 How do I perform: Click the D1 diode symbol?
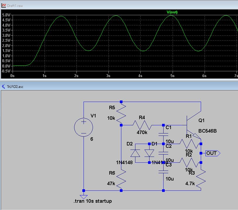[149, 153]
